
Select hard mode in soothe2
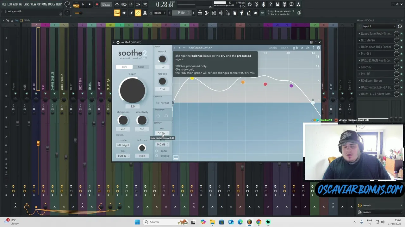pos(141,67)
